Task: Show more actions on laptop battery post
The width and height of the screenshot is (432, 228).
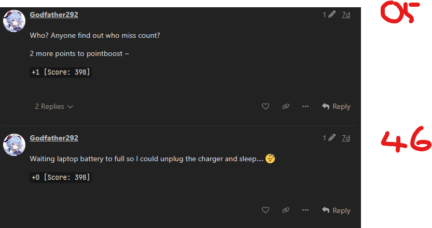Action: [305, 210]
